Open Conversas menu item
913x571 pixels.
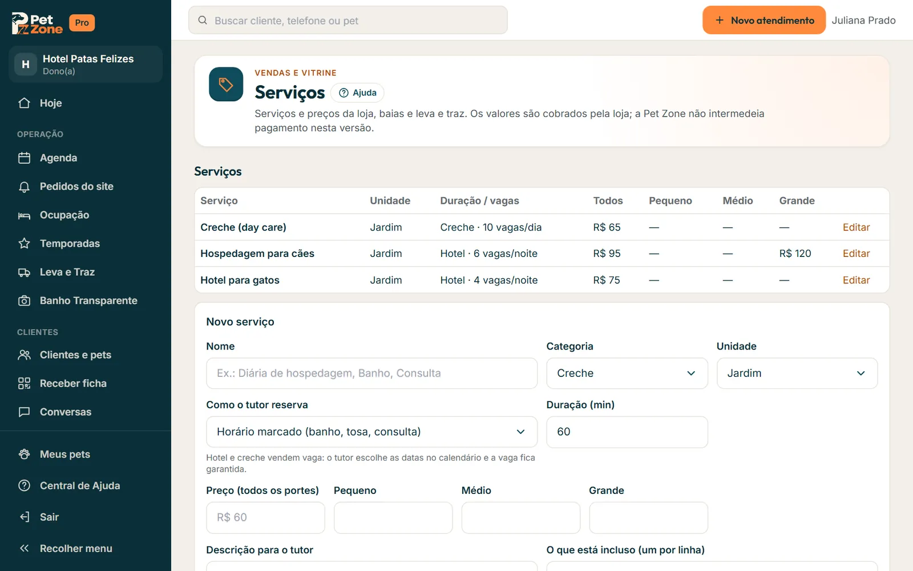86,412
